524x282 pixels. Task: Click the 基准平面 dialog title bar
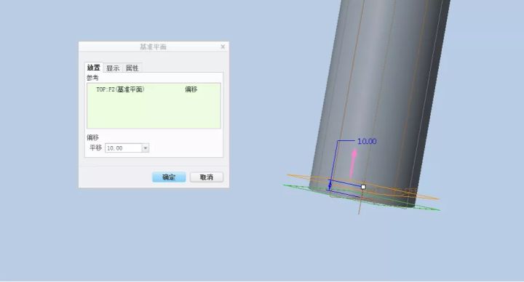154,47
